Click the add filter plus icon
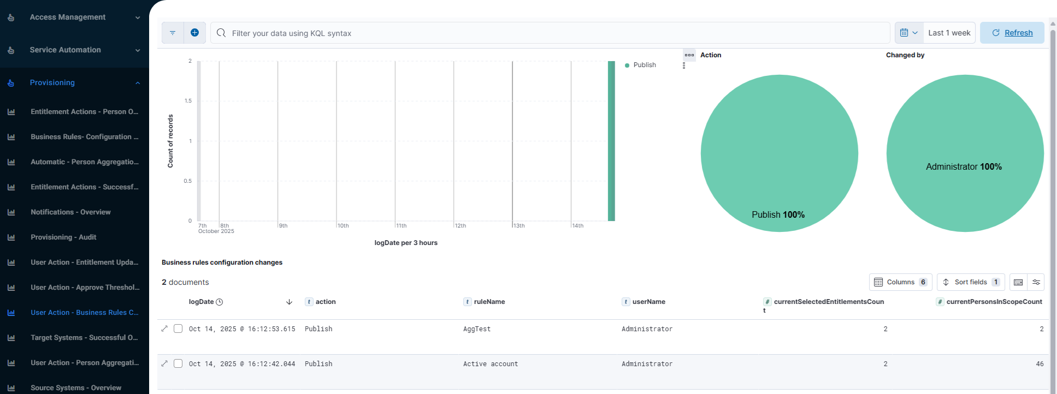The image size is (1057, 394). click(x=194, y=33)
